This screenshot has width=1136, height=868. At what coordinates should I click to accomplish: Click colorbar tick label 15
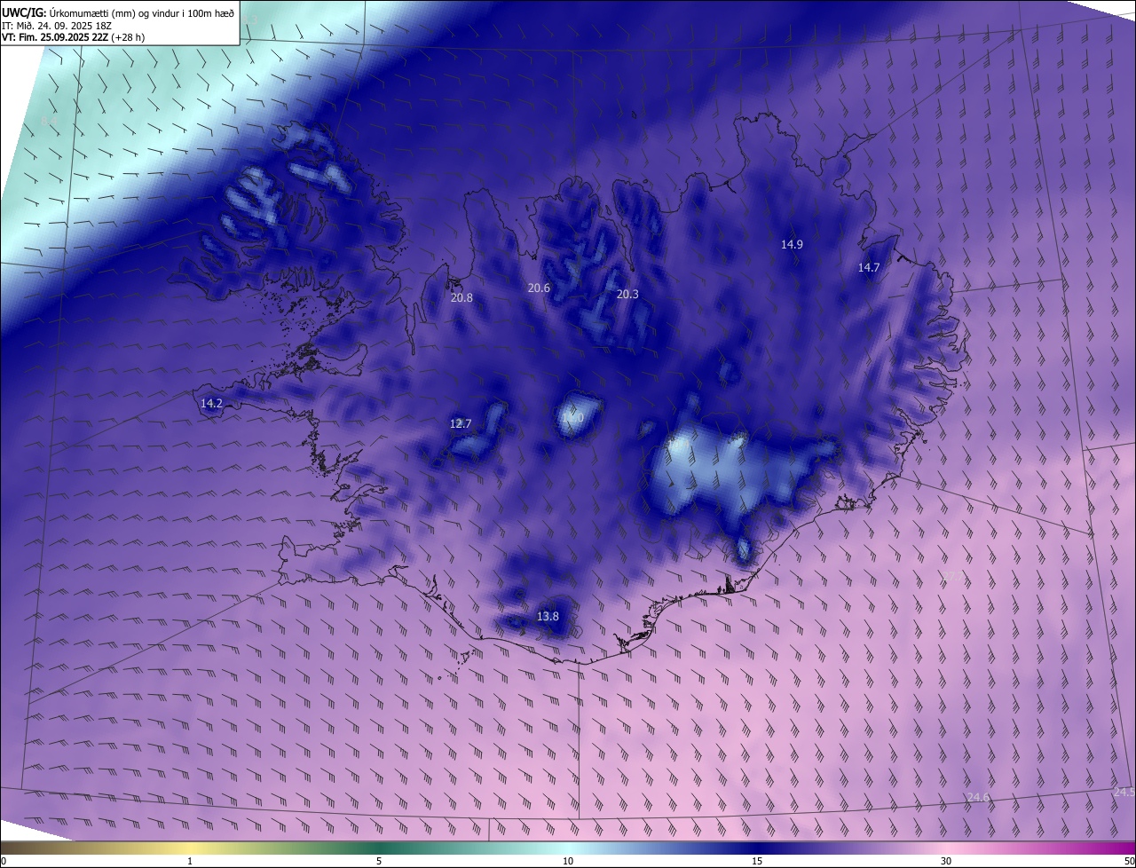coord(757,861)
